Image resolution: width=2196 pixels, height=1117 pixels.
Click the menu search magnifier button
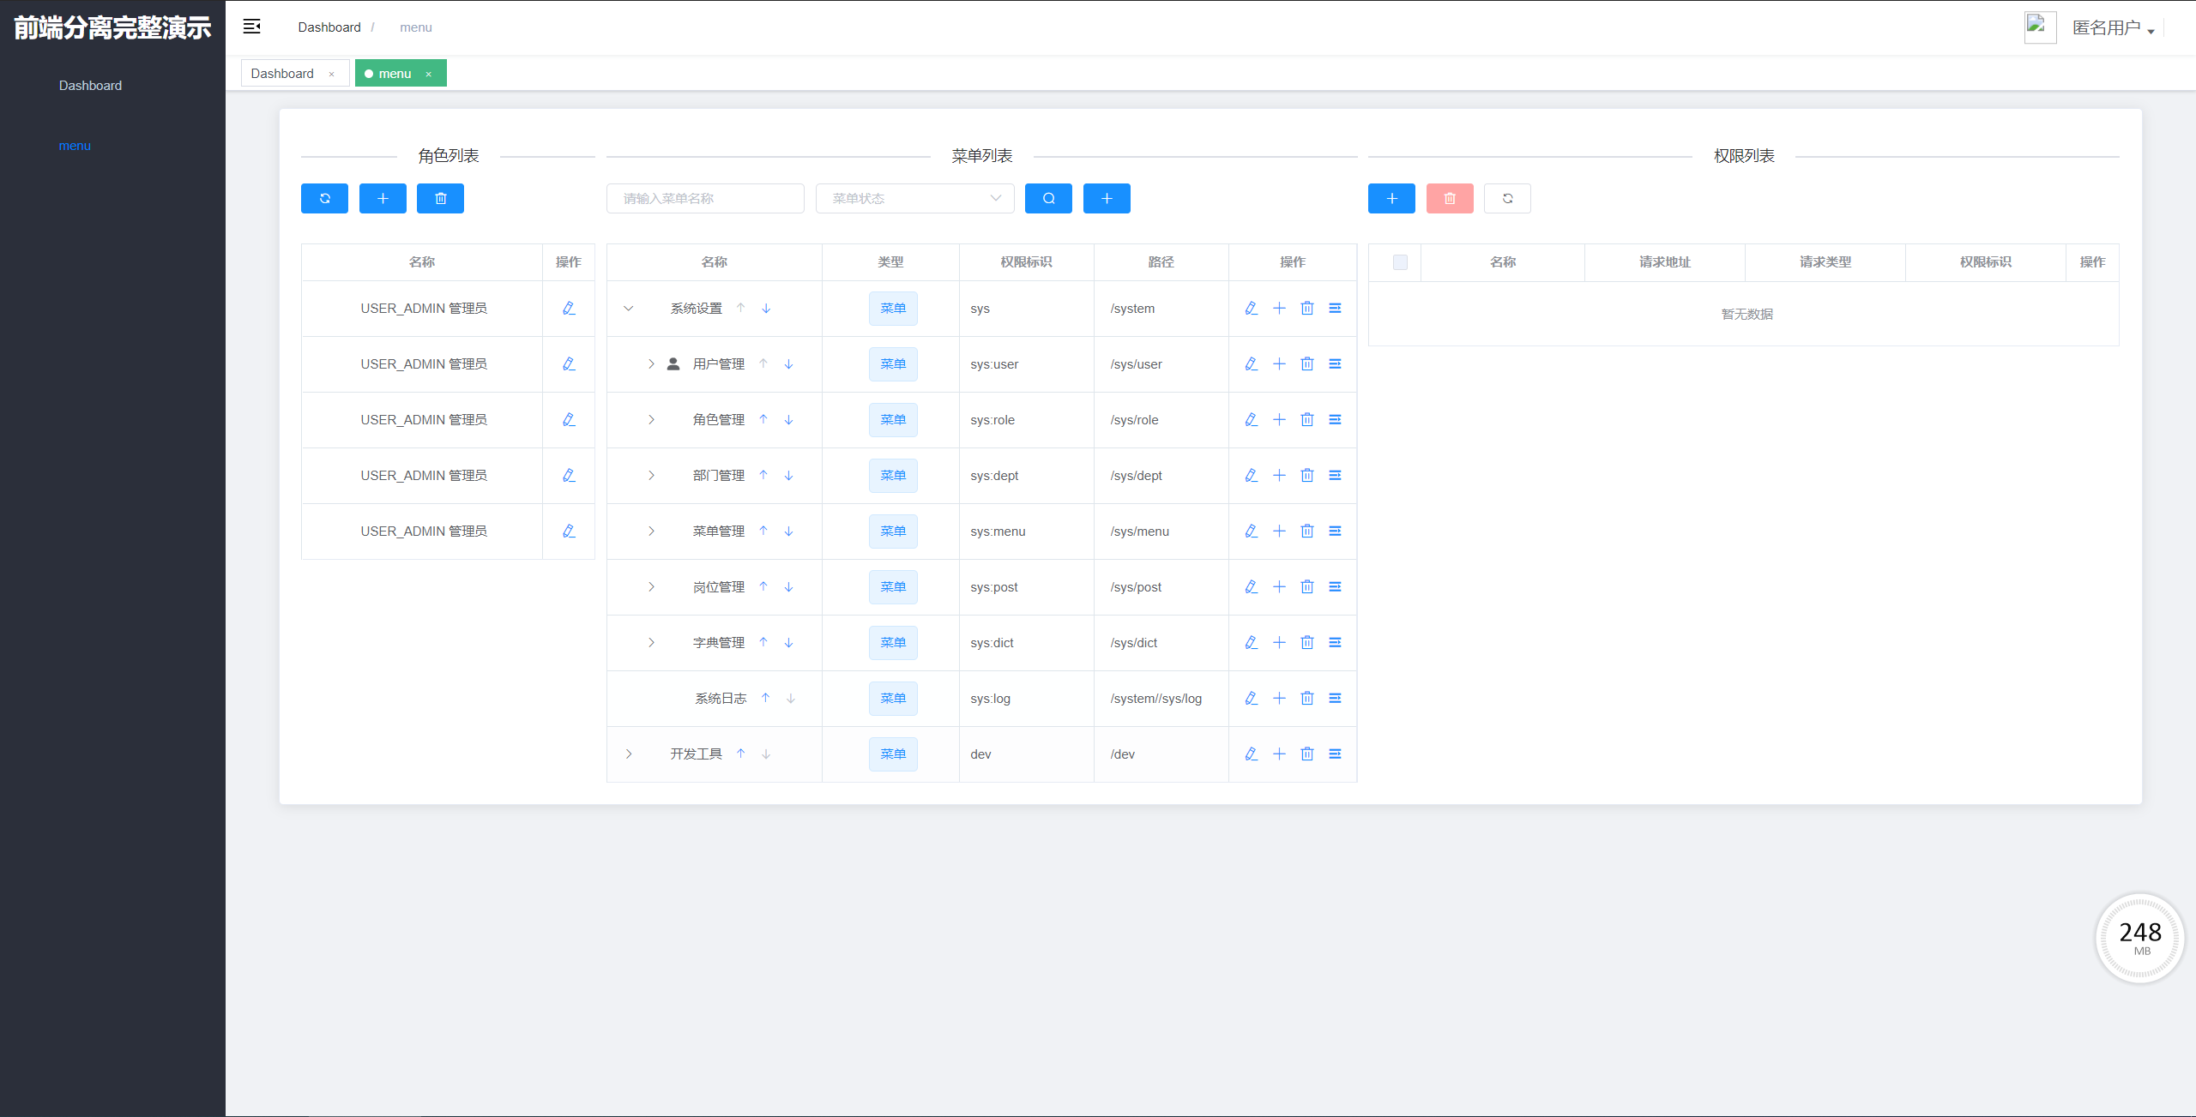(1048, 198)
